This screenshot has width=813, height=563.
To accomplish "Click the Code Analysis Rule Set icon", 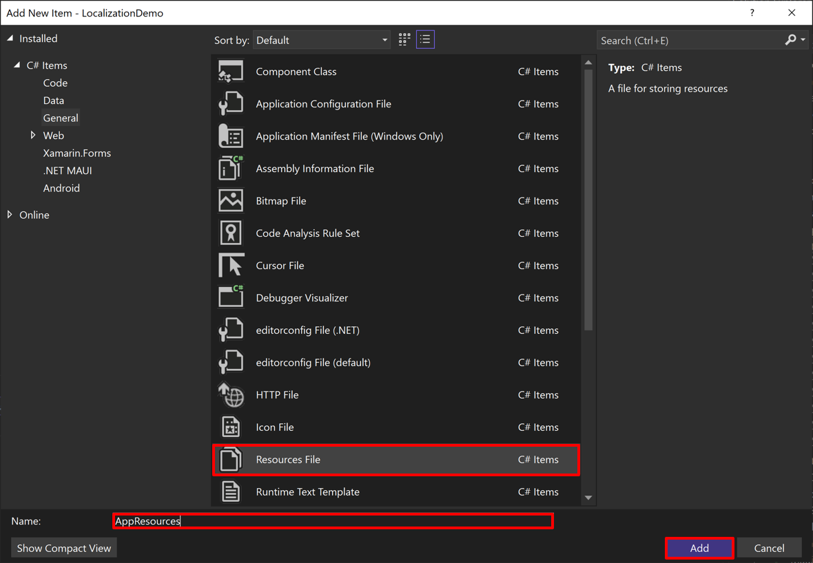I will tap(231, 233).
